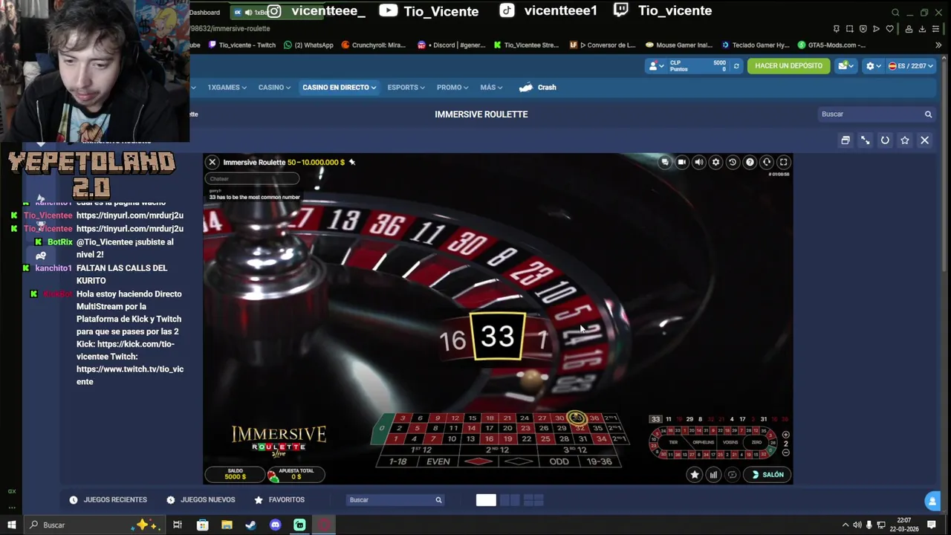Expand game area with diagonal arrows
Screen dimensions: 951x535
(866, 140)
